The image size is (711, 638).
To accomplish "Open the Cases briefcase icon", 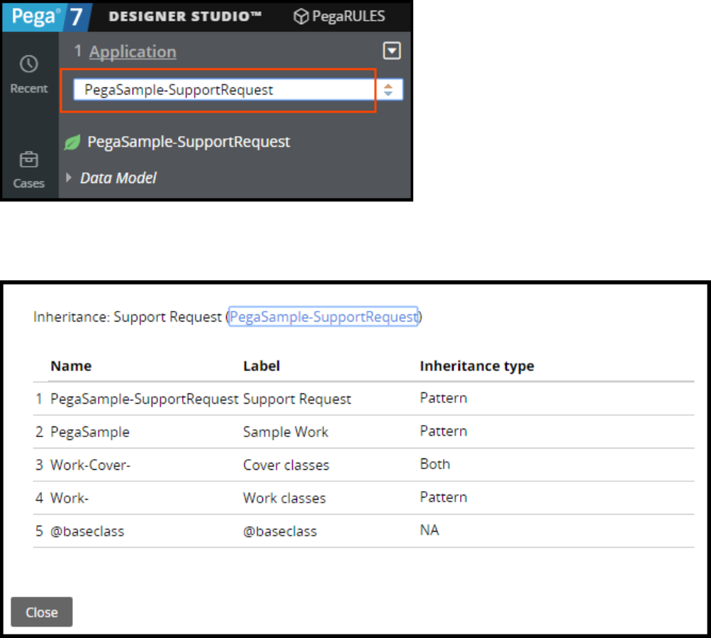I will 28,160.
